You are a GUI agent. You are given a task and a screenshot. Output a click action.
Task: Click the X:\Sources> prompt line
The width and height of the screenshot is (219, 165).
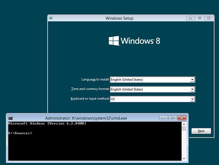(20, 133)
